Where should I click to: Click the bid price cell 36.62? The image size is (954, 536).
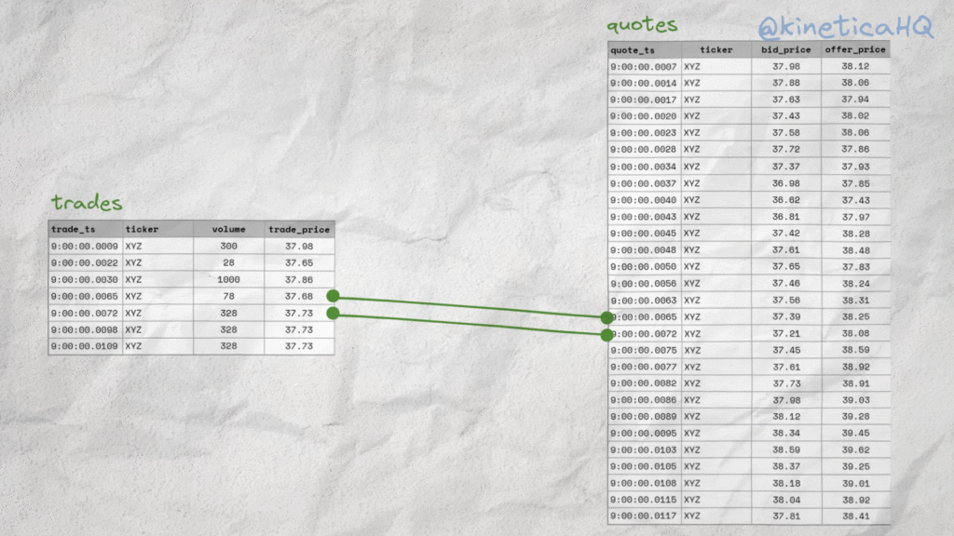785,200
